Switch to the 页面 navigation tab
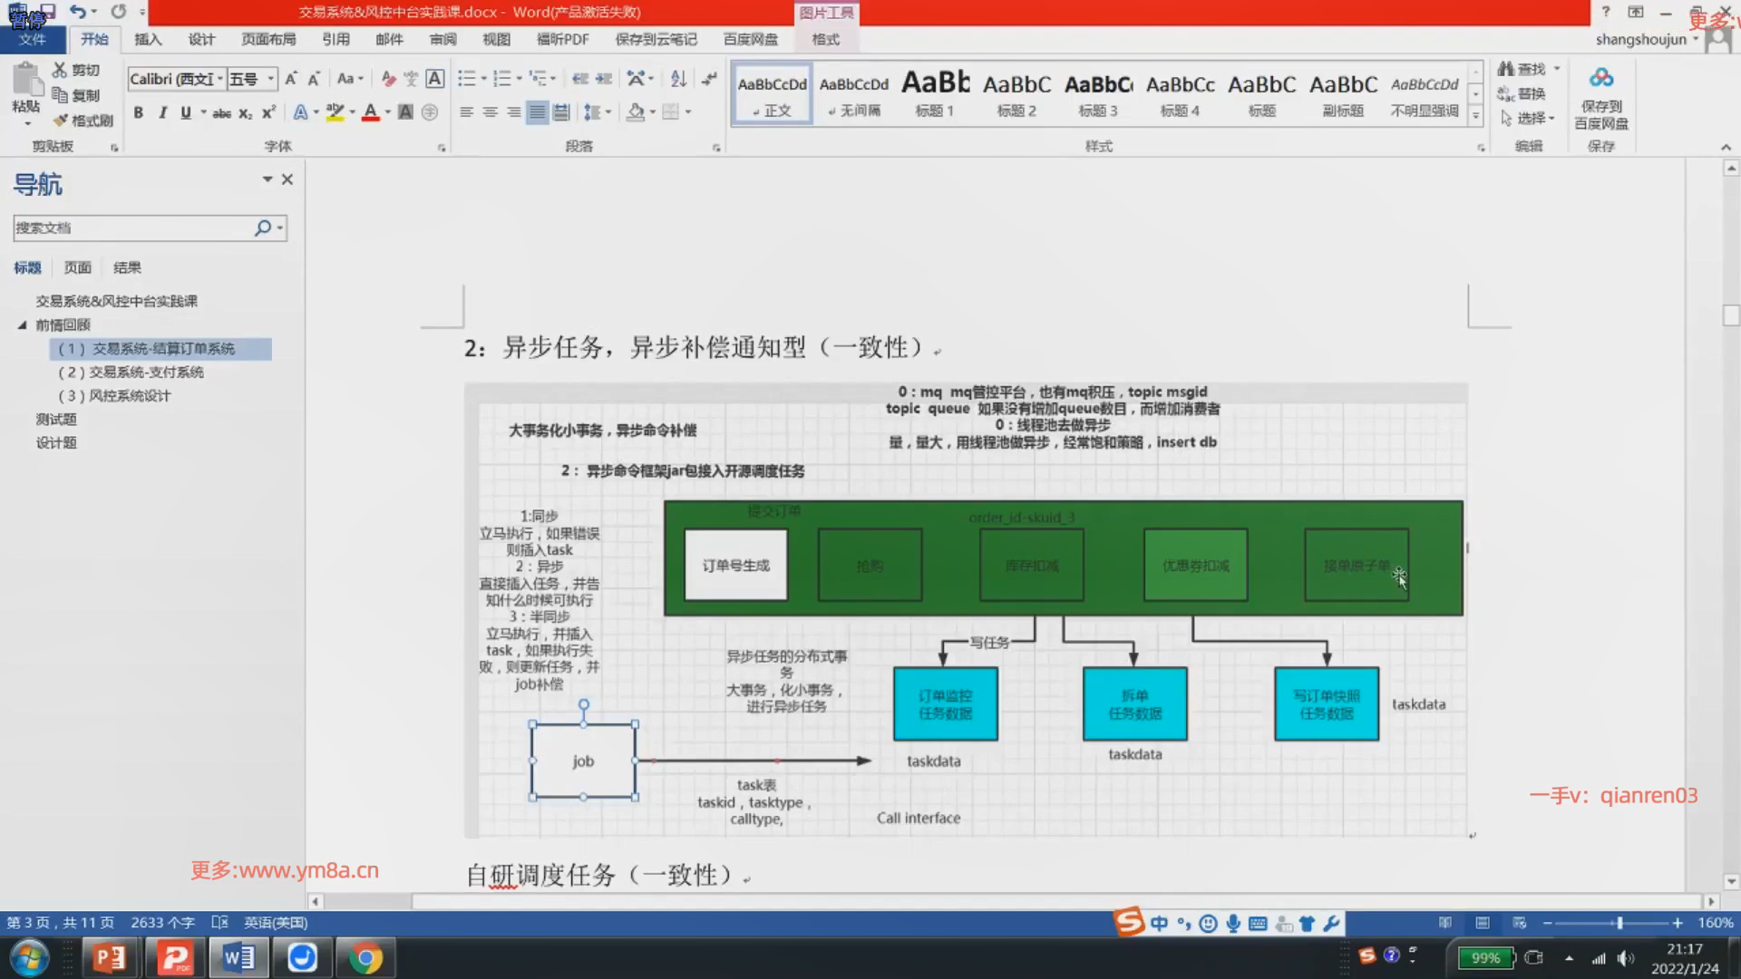The image size is (1741, 979). tap(77, 267)
